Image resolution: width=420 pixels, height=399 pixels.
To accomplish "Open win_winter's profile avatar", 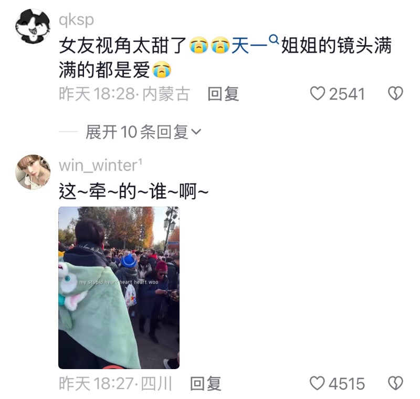I will (x=33, y=172).
